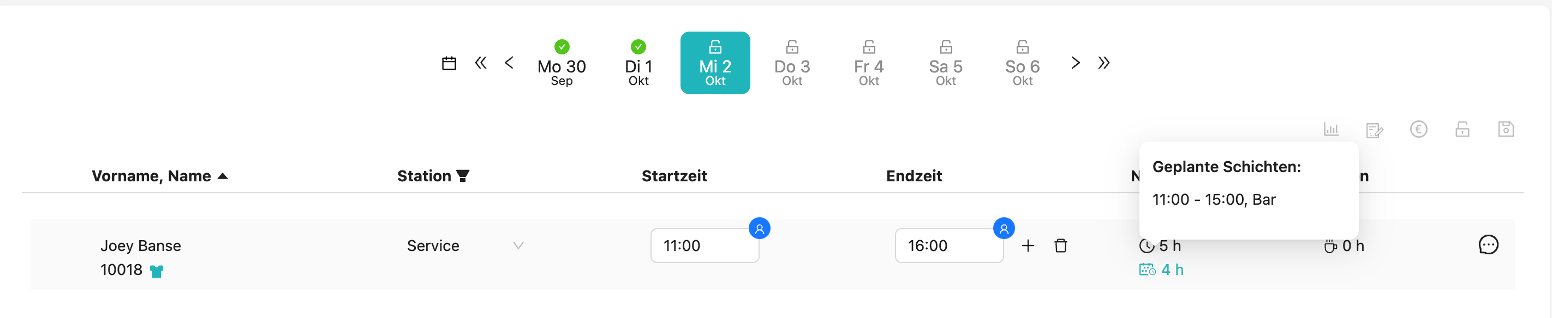Add another shift with plus icon
1552x318 pixels.
click(x=1028, y=246)
